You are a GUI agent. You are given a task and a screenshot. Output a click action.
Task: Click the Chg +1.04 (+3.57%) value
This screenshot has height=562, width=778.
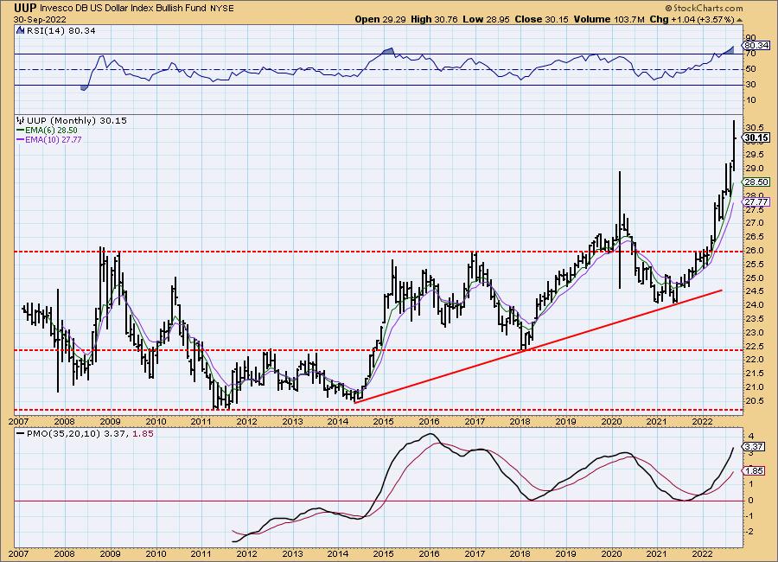coord(692,19)
